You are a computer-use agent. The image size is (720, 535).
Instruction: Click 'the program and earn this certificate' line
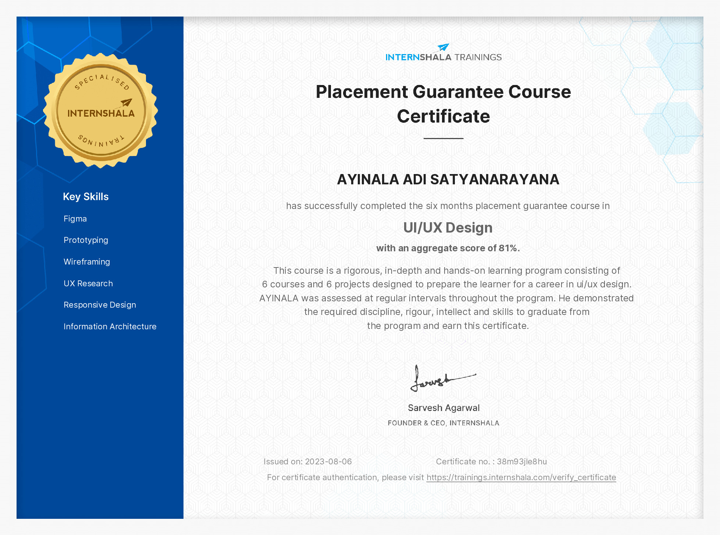click(x=448, y=326)
